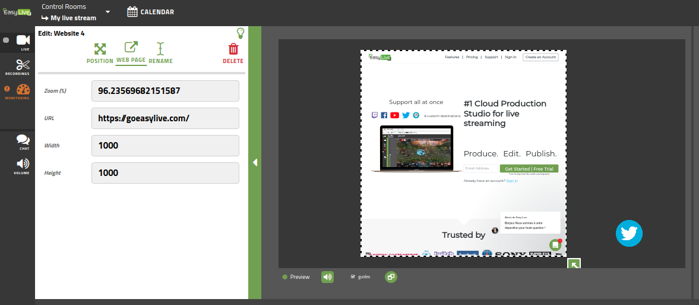Click the lightbulb tips icon
This screenshot has height=305, width=699.
[x=241, y=33]
